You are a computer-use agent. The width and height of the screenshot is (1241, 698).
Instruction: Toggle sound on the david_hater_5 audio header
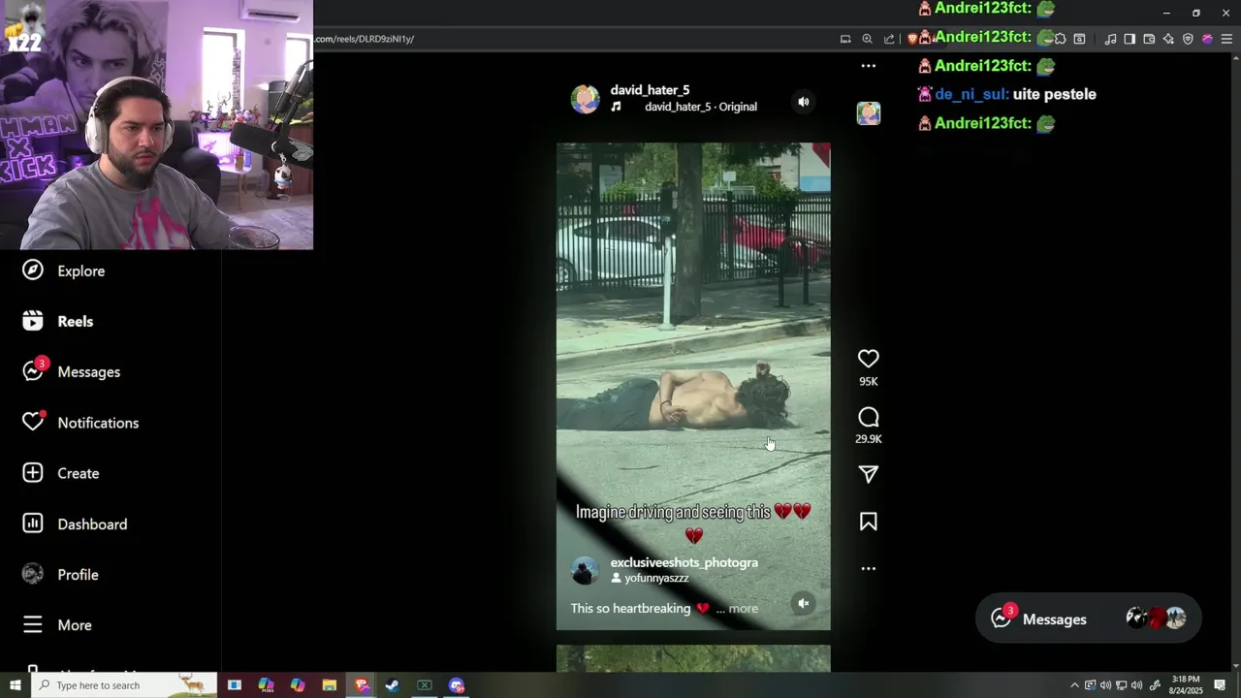(803, 102)
